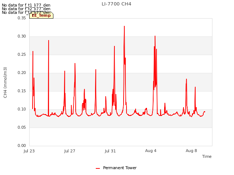Click 'No data for f_t2_li77_den' message
Screen dimensions: 234x175
[x=26, y=9]
